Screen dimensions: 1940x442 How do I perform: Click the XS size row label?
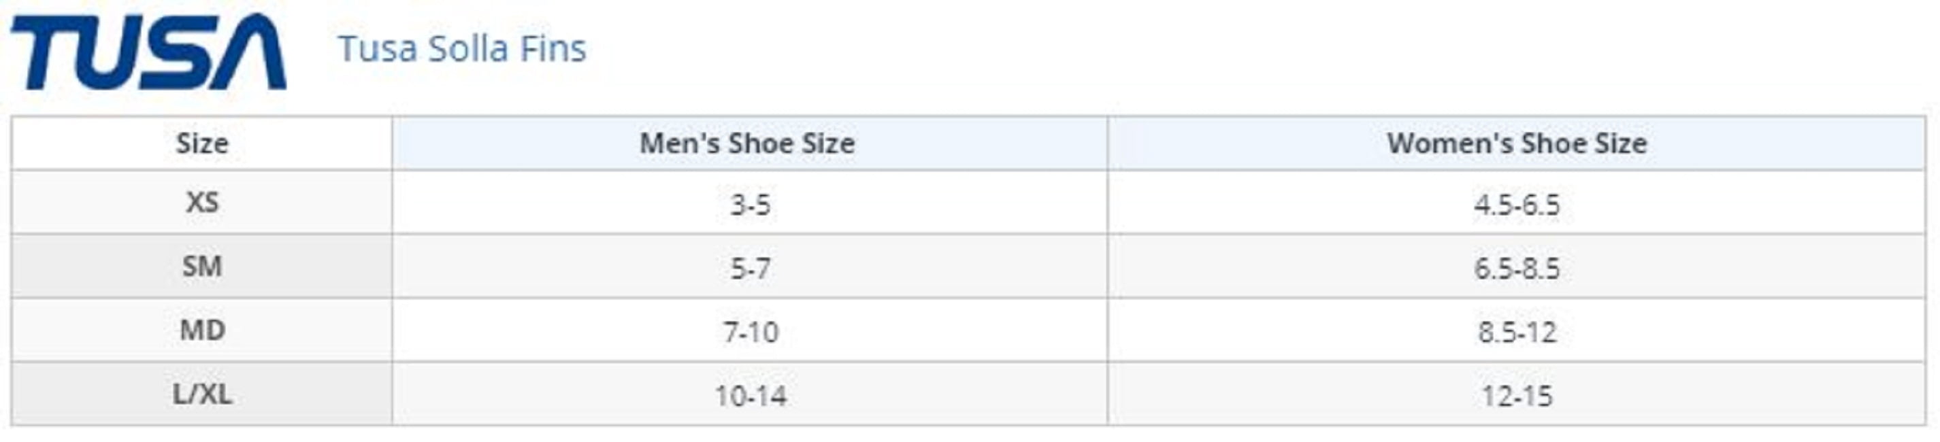[x=202, y=203]
